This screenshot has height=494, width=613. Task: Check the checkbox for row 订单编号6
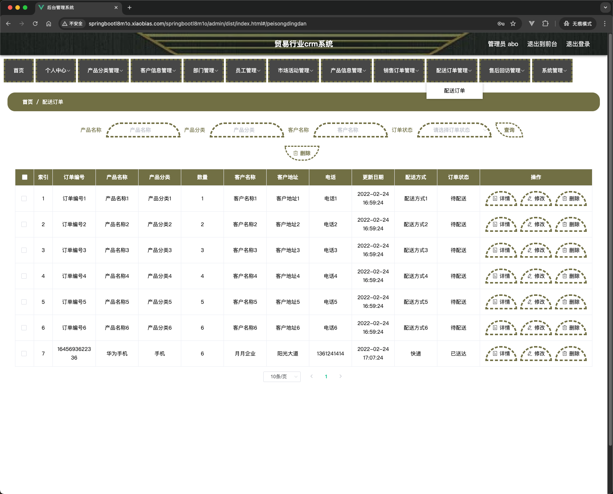tap(24, 328)
